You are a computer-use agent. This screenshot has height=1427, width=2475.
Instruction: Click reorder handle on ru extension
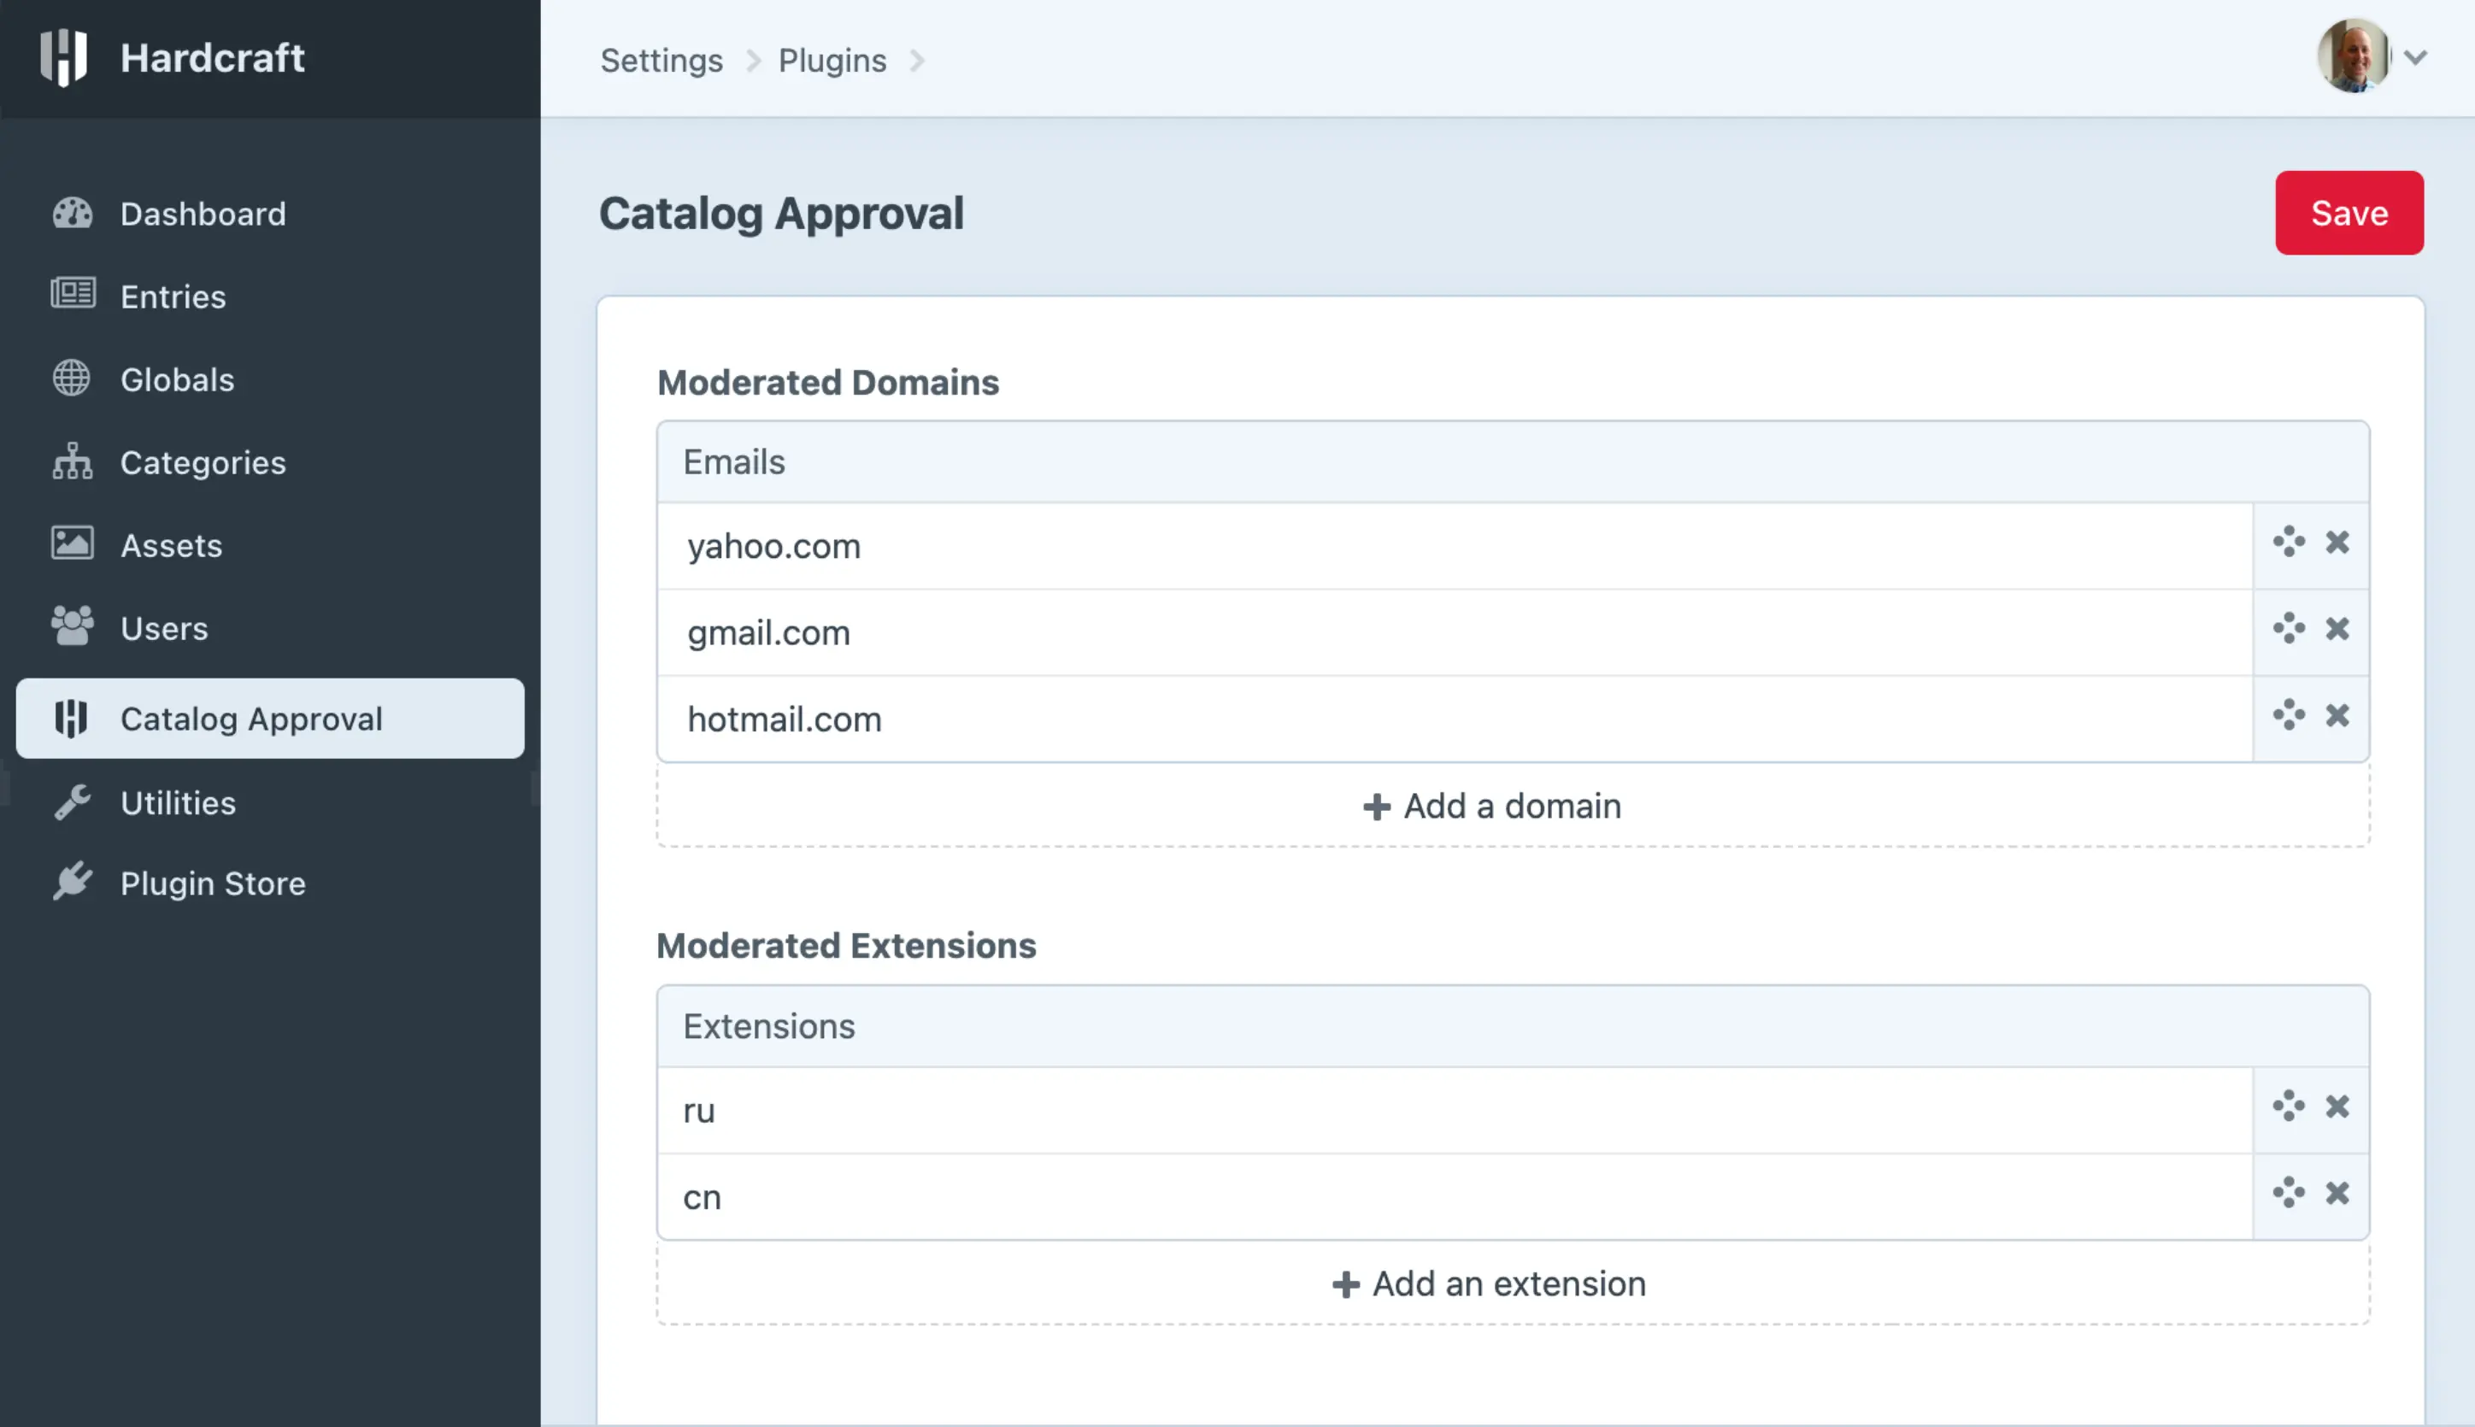tap(2289, 1107)
